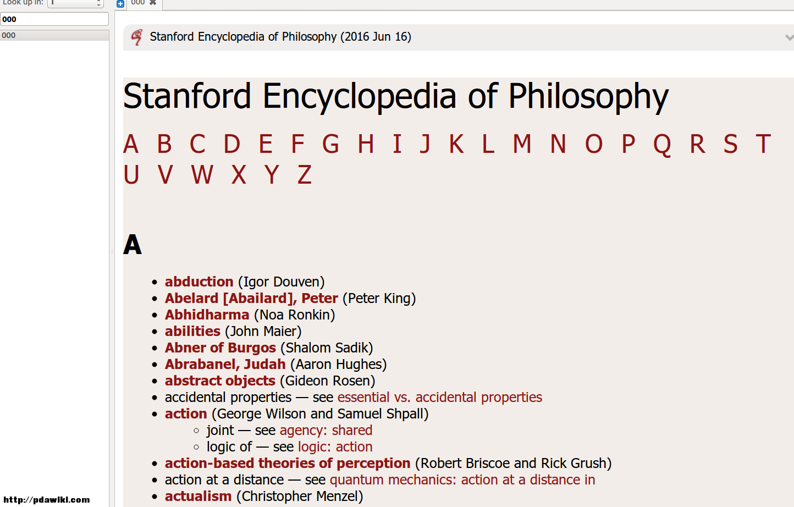794x507 pixels.
Task: Jump to letter B in alphabet index
Action: (164, 144)
